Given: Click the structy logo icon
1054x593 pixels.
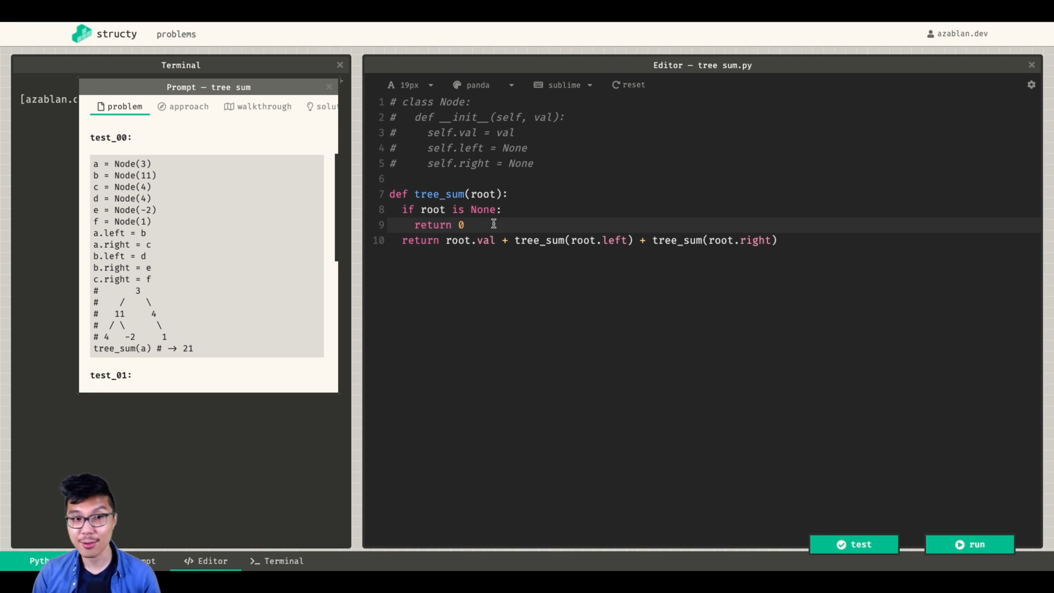Looking at the screenshot, I should (82, 34).
